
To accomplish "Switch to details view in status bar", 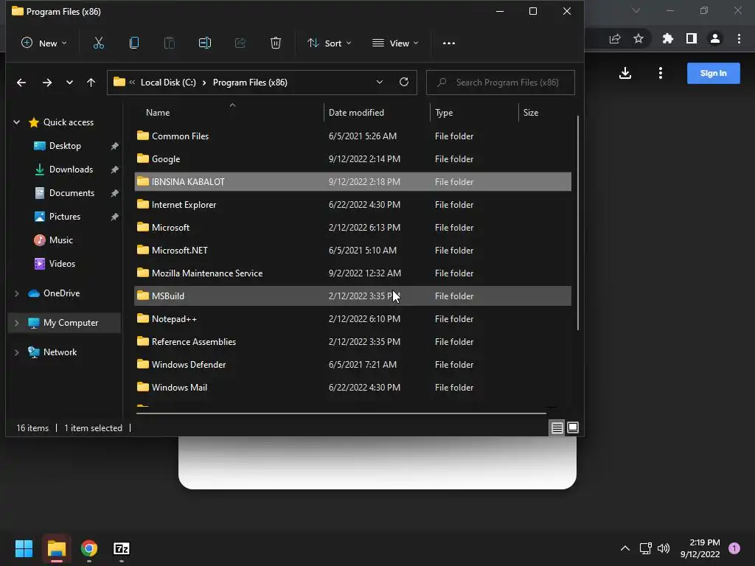I will click(557, 427).
